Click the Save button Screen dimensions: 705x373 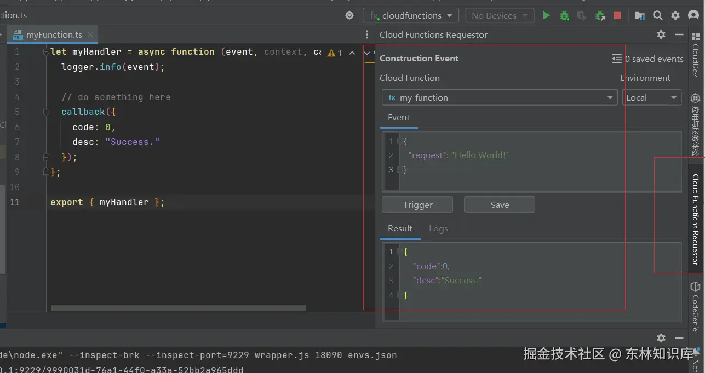(500, 205)
